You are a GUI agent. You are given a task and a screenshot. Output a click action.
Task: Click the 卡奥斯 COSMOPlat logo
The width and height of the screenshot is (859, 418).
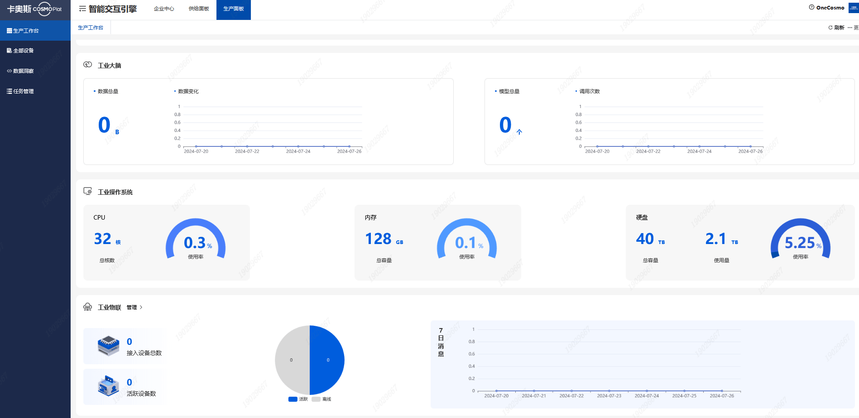pos(35,9)
